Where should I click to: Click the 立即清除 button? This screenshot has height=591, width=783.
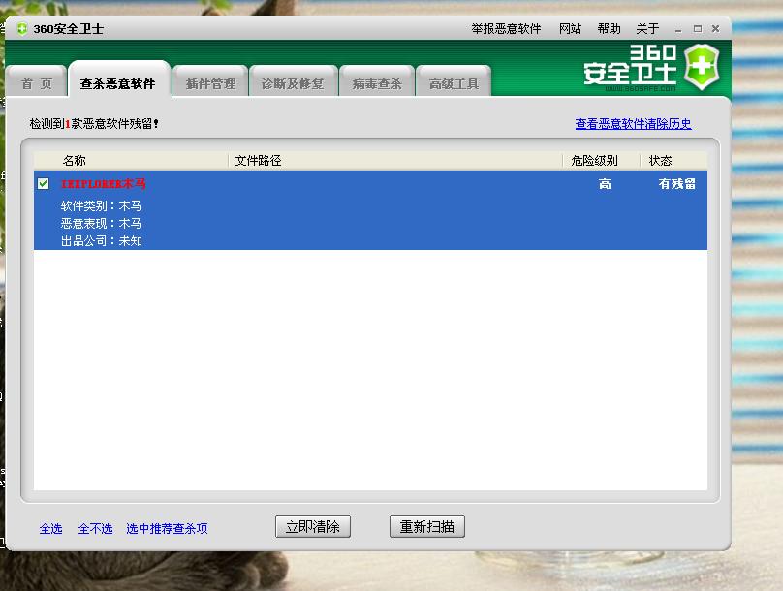click(x=313, y=527)
